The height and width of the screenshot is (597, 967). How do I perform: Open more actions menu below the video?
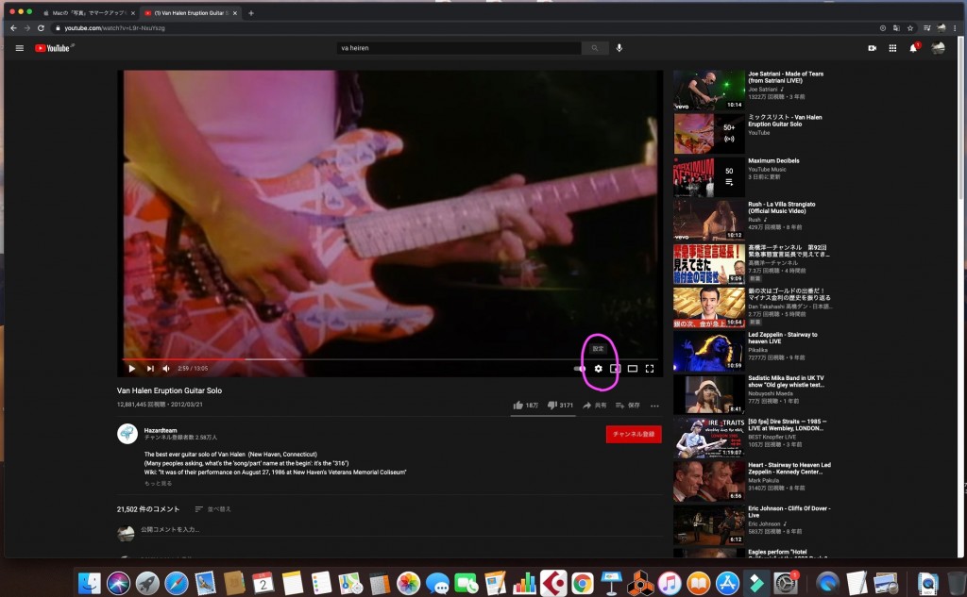click(654, 406)
